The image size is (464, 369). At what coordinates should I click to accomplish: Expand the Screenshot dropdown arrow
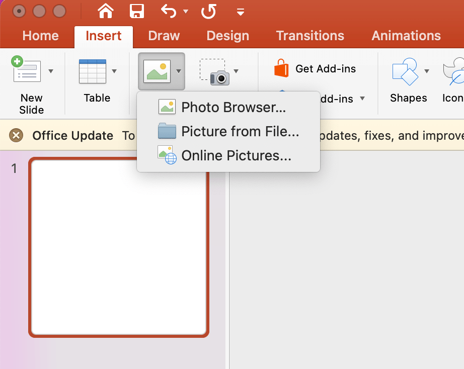[236, 71]
